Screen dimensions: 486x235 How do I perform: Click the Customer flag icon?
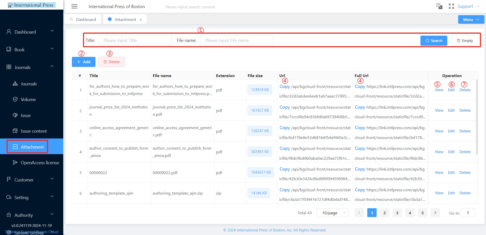coord(9,179)
